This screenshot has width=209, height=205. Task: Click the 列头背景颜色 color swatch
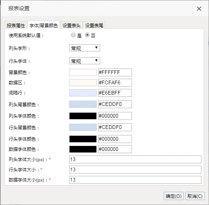coord(83,104)
